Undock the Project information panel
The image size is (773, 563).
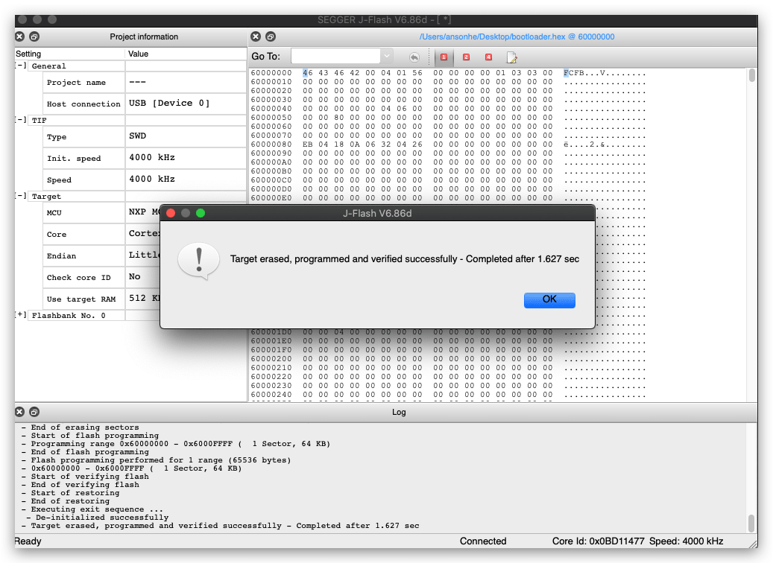click(34, 36)
